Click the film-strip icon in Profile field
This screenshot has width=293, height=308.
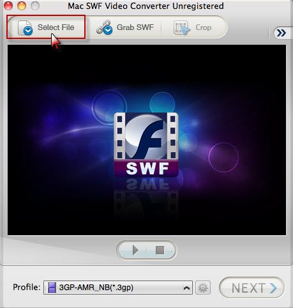[x=52, y=288]
